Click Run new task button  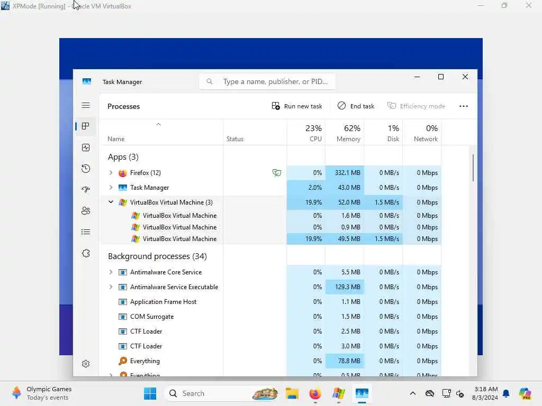[297, 106]
